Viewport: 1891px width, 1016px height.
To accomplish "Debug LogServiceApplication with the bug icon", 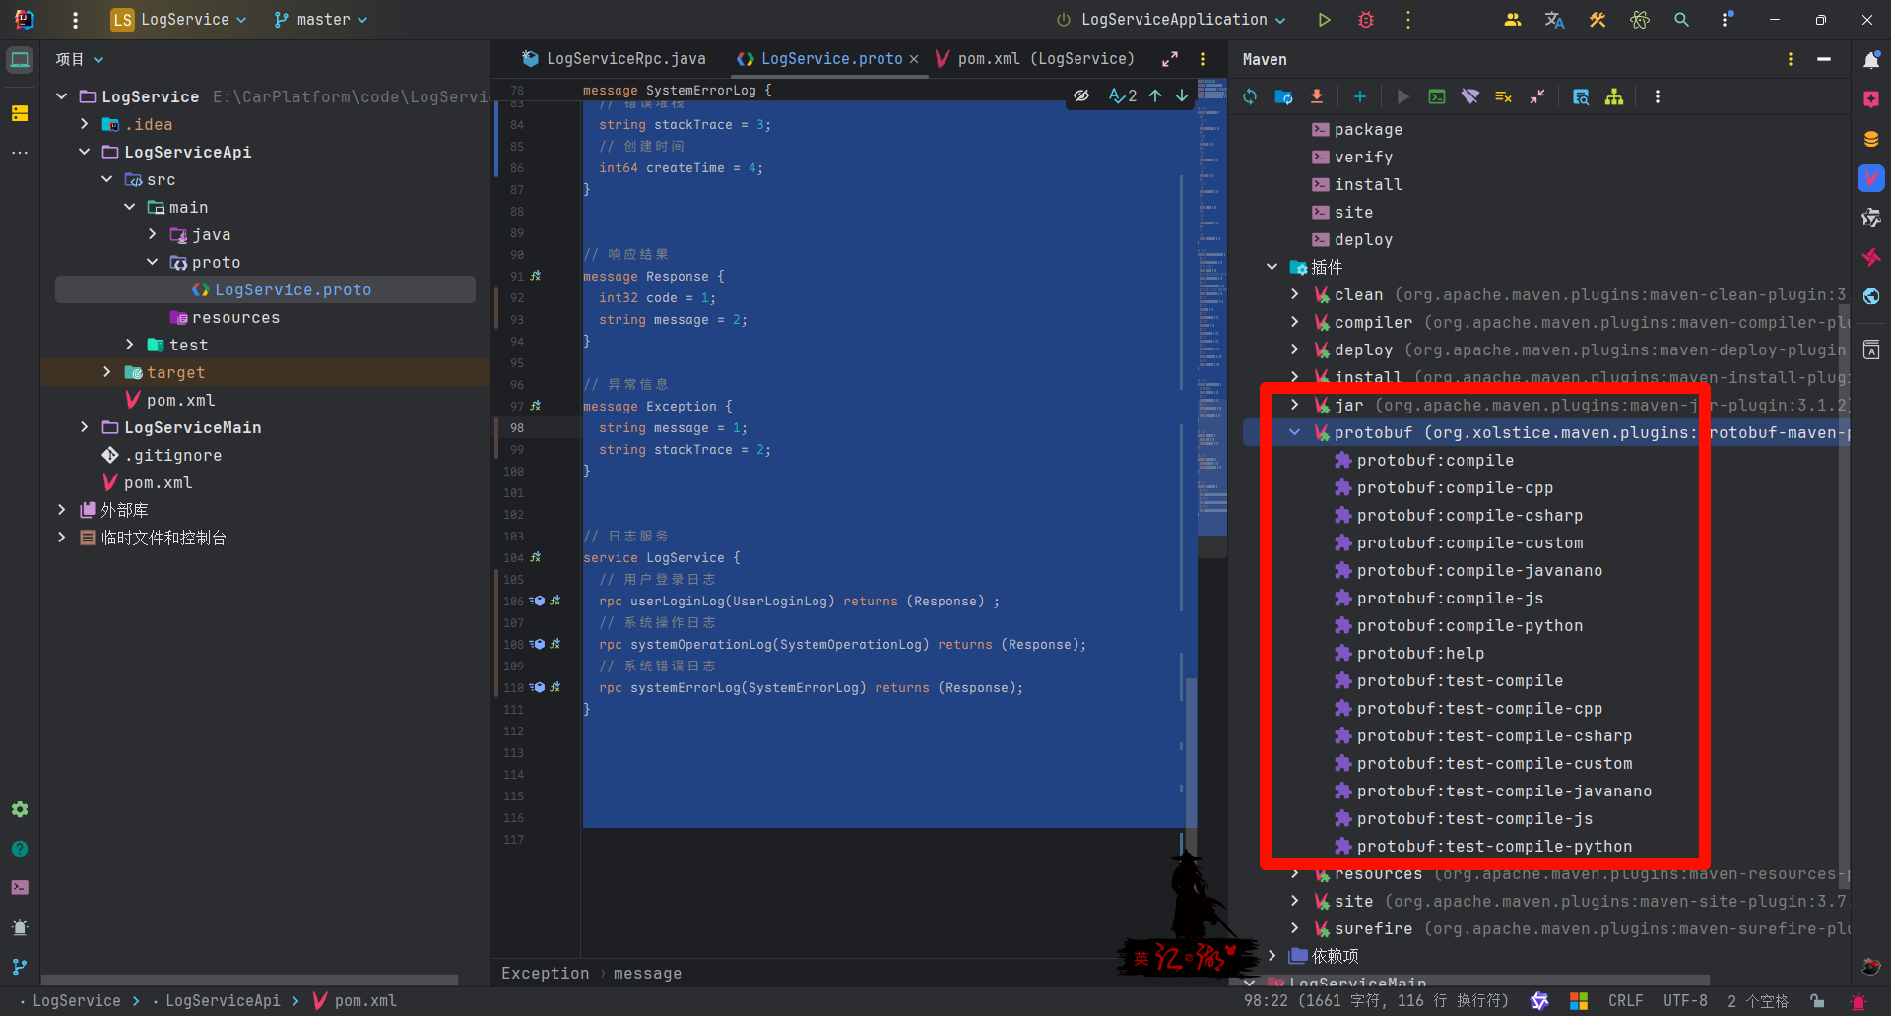I will coord(1366,20).
